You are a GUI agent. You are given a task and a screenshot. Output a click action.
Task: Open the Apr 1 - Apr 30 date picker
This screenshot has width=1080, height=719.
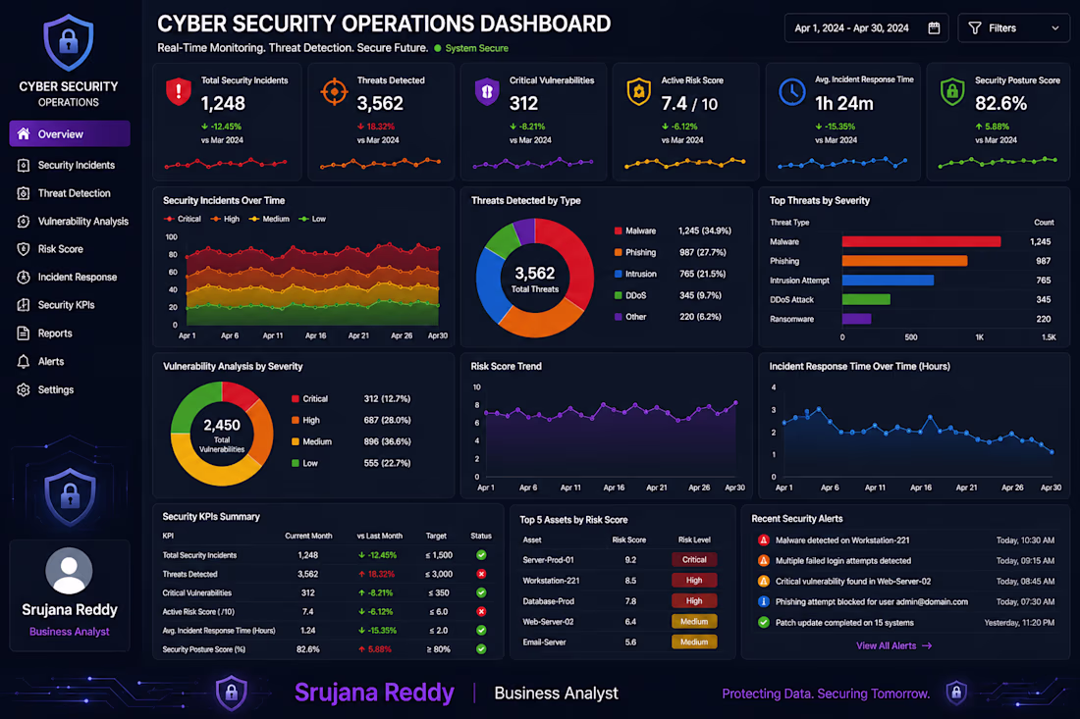[867, 28]
